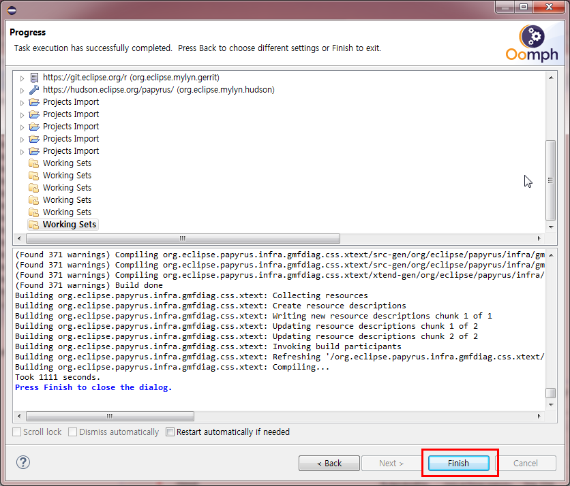The image size is (570, 486).
Task: Minimize the installer dialog window
Action: coord(505,7)
